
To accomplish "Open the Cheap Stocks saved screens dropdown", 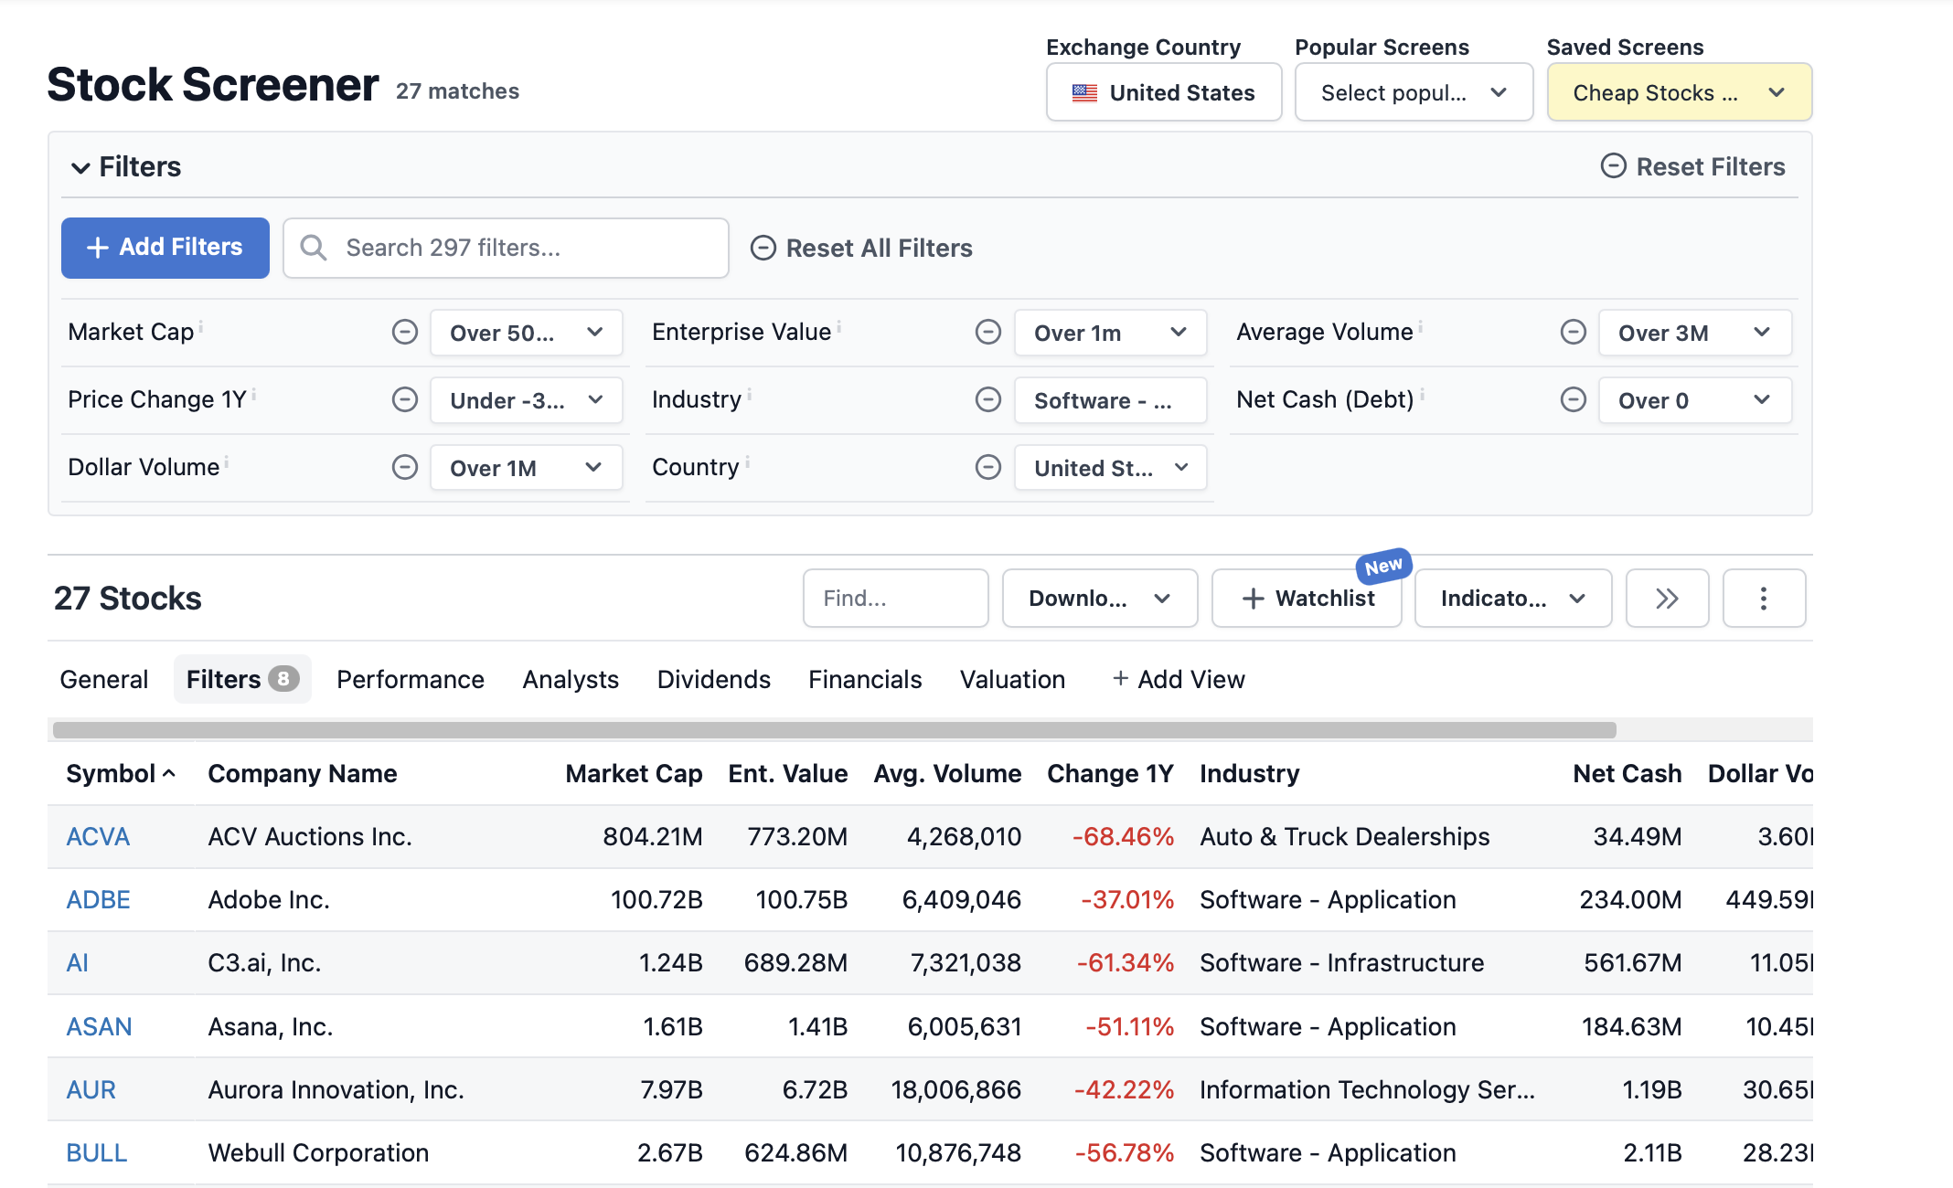I will coord(1679,92).
